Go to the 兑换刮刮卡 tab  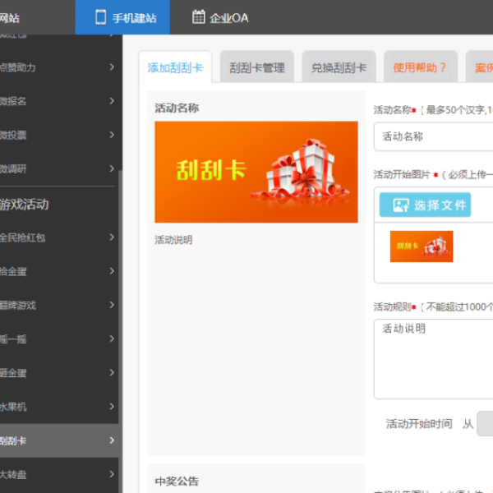pyautogui.click(x=339, y=67)
